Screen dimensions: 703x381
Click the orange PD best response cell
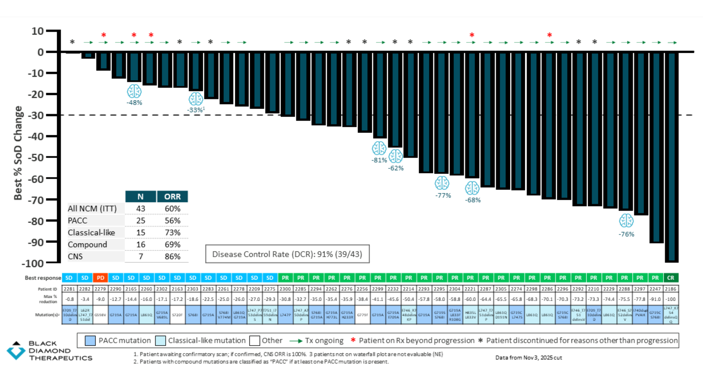coord(100,278)
